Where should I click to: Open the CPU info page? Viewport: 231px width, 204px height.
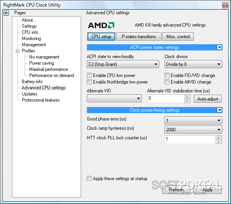click(30, 32)
